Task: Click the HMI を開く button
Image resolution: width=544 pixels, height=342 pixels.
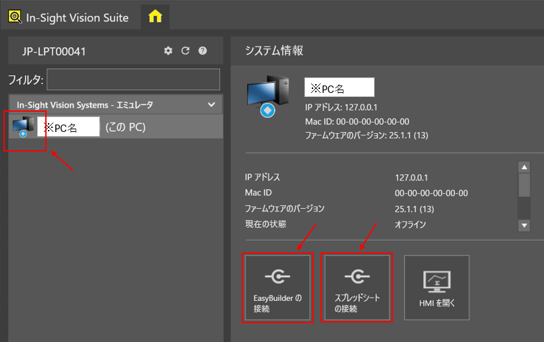Action: [437, 287]
